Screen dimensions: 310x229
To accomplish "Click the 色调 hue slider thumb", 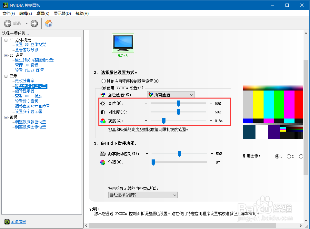I will click(154, 162).
